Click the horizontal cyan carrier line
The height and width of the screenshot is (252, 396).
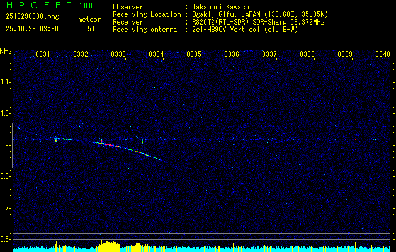201,139
